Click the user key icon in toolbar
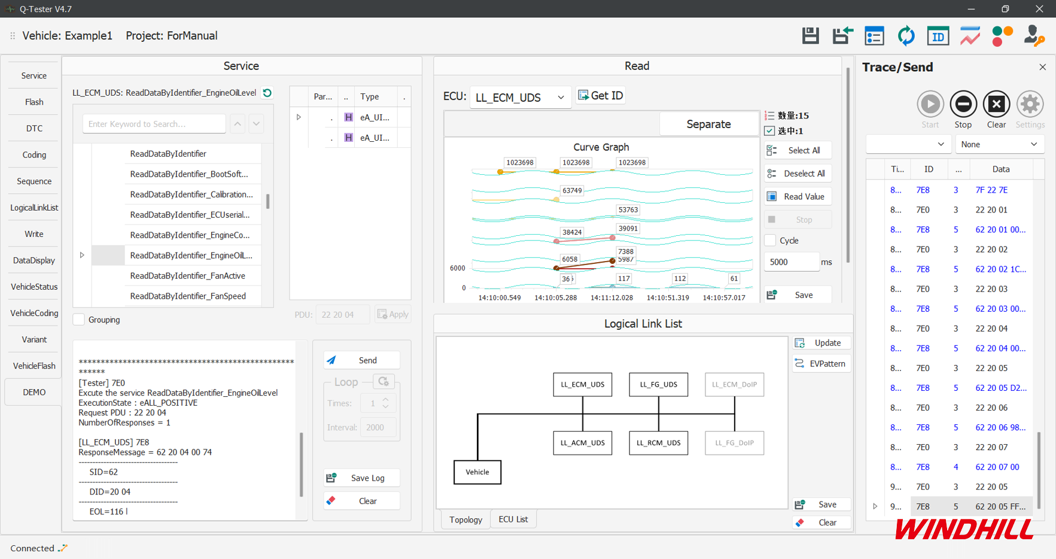 [1034, 36]
